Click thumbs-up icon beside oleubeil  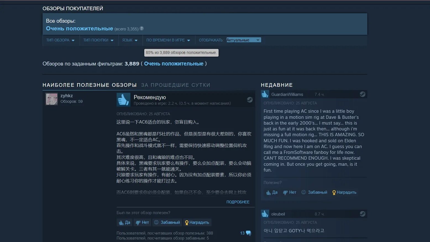click(265, 214)
